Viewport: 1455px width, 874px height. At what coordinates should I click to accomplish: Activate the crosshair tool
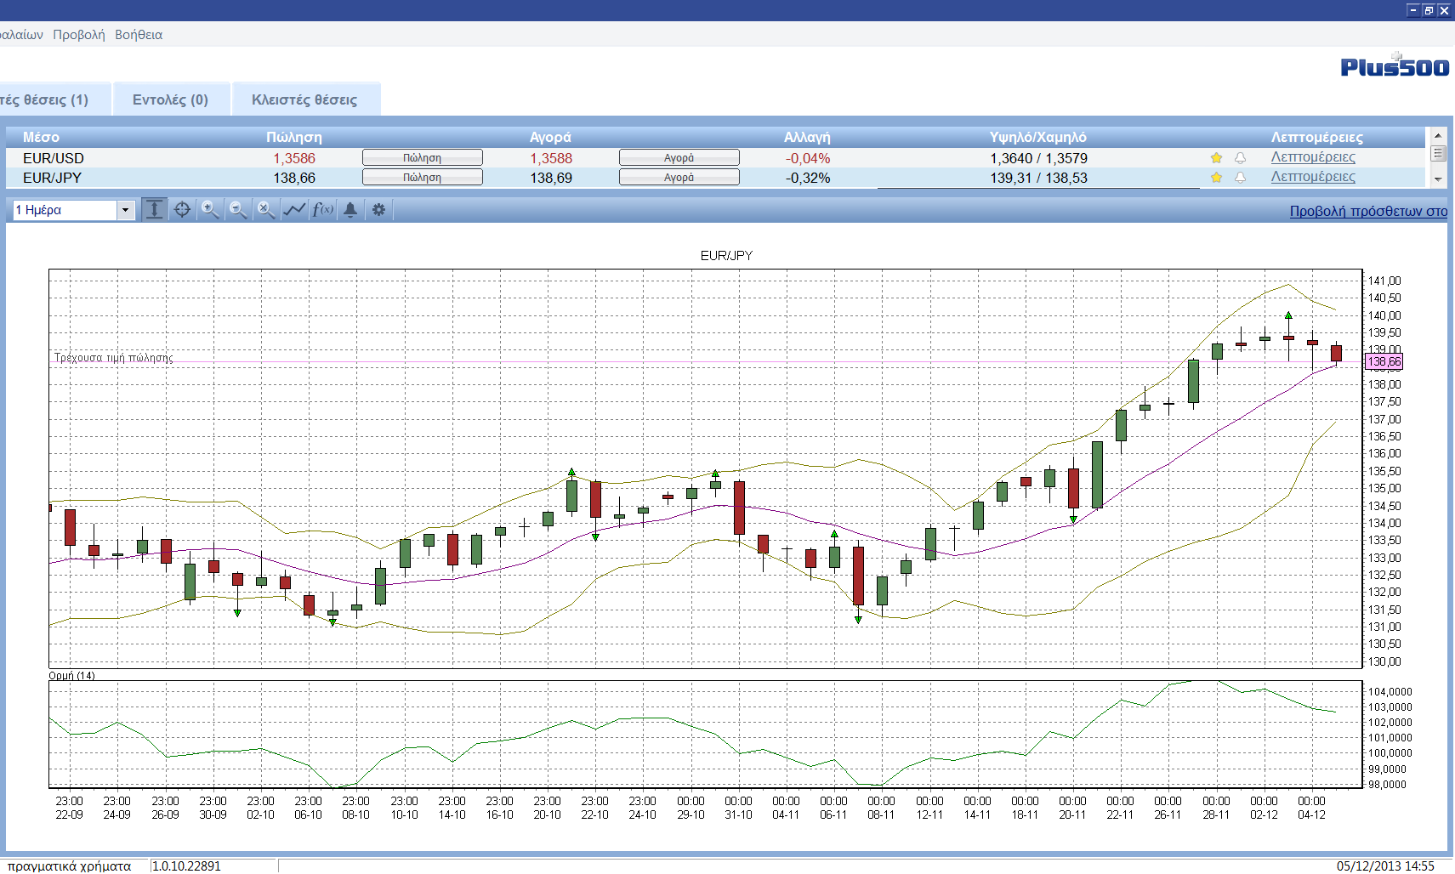point(182,209)
